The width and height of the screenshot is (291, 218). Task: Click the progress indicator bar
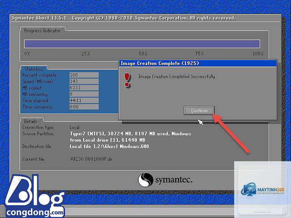142,44
